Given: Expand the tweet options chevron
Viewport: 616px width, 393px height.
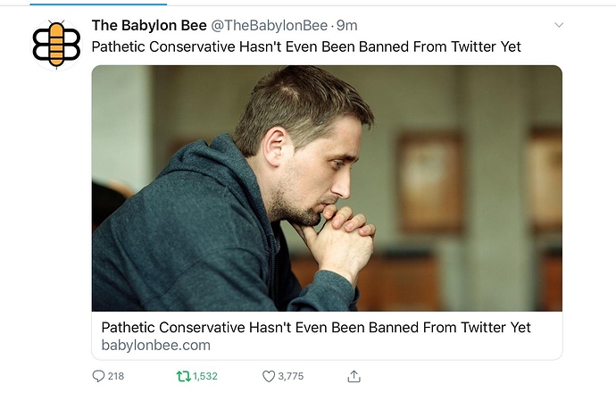Looking at the screenshot, I should tap(559, 25).
